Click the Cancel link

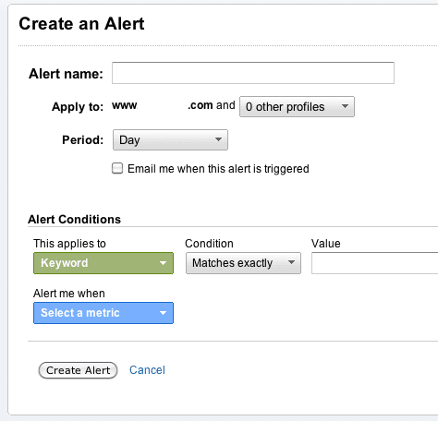click(x=147, y=370)
